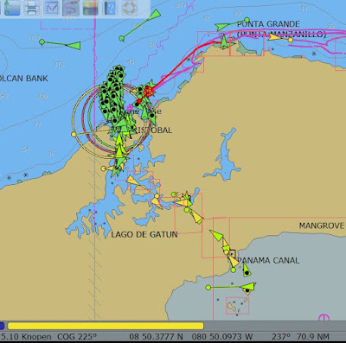Click the 'VOLCAN BANK' chart label
Image resolution: width=346 pixels, height=343 pixels.
click(23, 79)
